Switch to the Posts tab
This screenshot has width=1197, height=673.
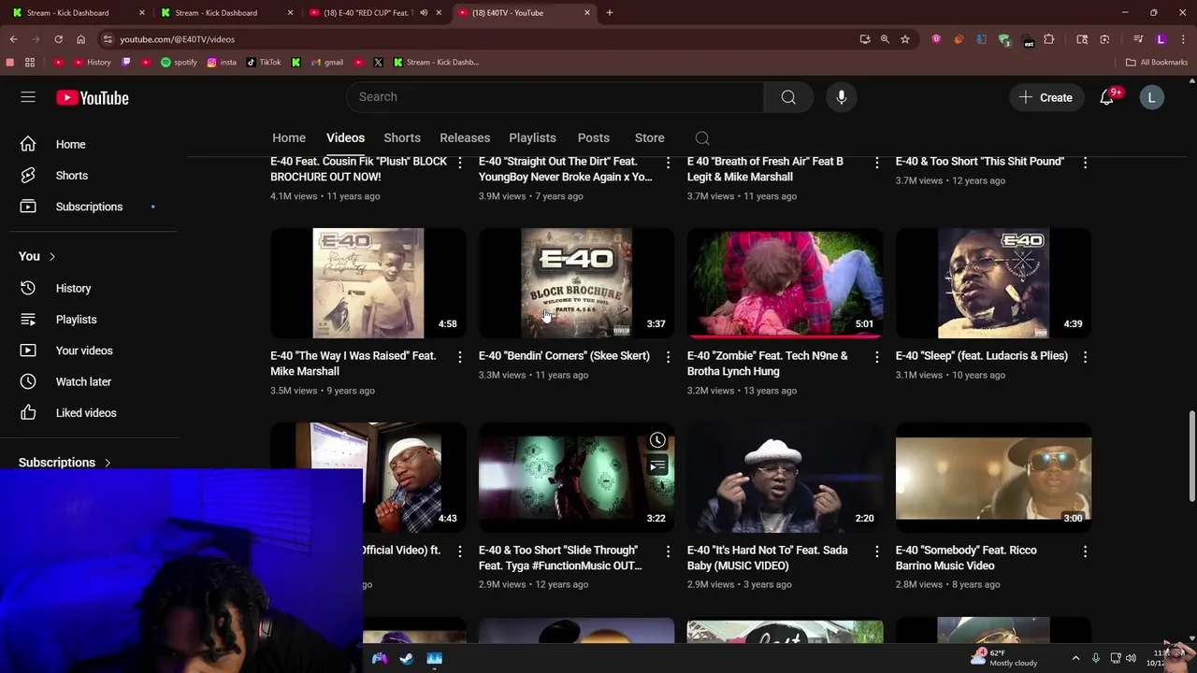(594, 137)
